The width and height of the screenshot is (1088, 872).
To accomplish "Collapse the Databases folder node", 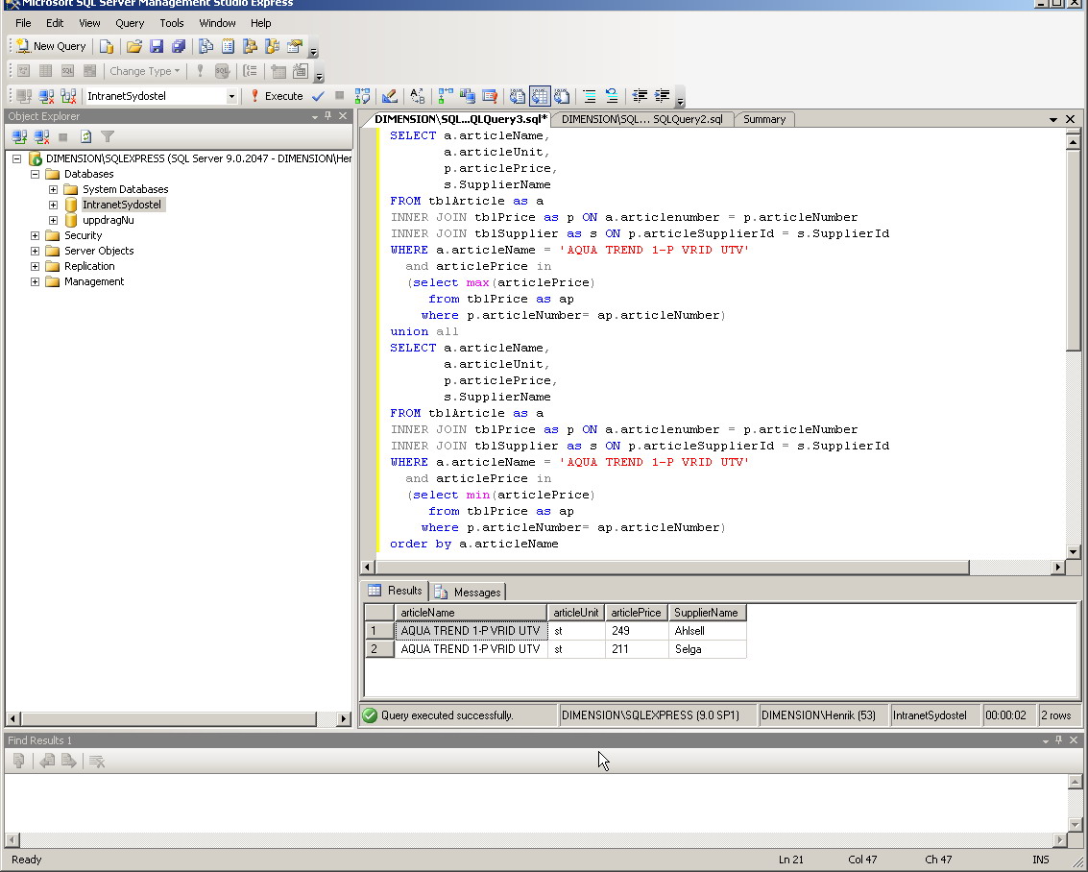I will point(35,174).
